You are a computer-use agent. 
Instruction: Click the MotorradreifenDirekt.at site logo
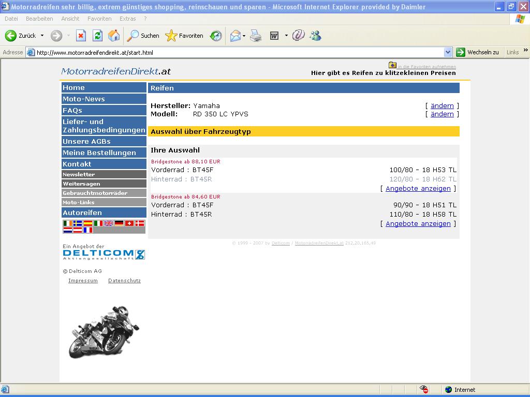coord(116,71)
